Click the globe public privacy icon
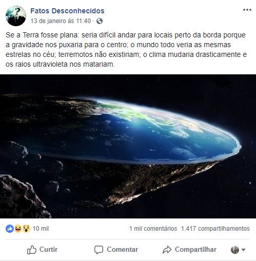256x261 pixels. click(x=100, y=21)
